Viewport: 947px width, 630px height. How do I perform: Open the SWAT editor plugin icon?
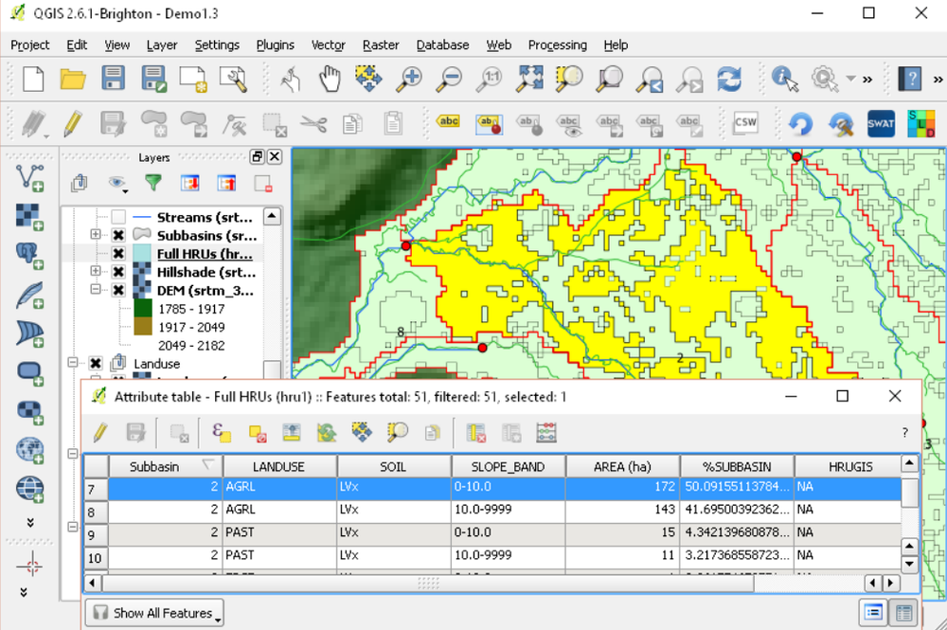pos(881,123)
